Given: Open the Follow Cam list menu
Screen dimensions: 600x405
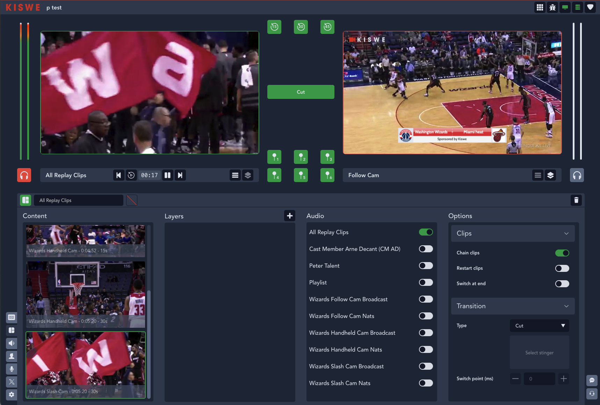Looking at the screenshot, I should click(x=538, y=175).
